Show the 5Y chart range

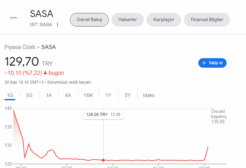[128, 95]
